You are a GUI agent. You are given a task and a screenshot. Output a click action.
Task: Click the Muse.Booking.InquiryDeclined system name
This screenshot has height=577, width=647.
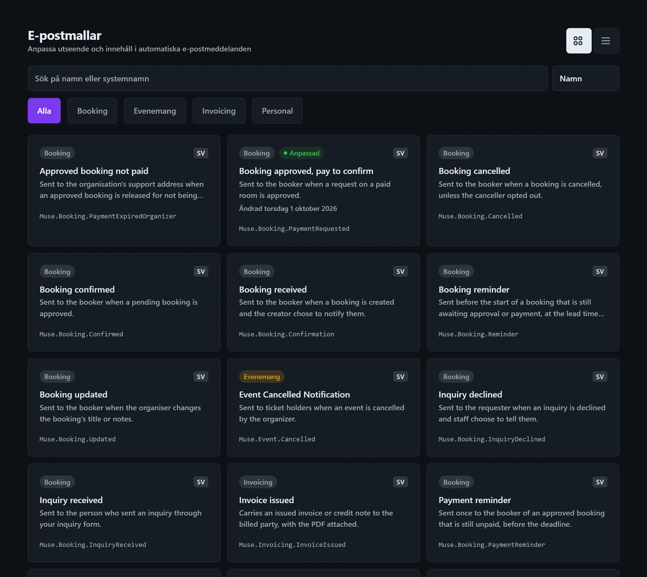(492, 439)
